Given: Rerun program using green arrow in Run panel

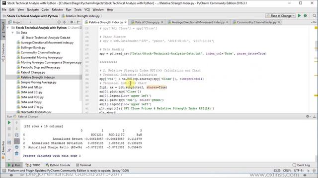Looking at the screenshot, I should (x=9, y=123).
